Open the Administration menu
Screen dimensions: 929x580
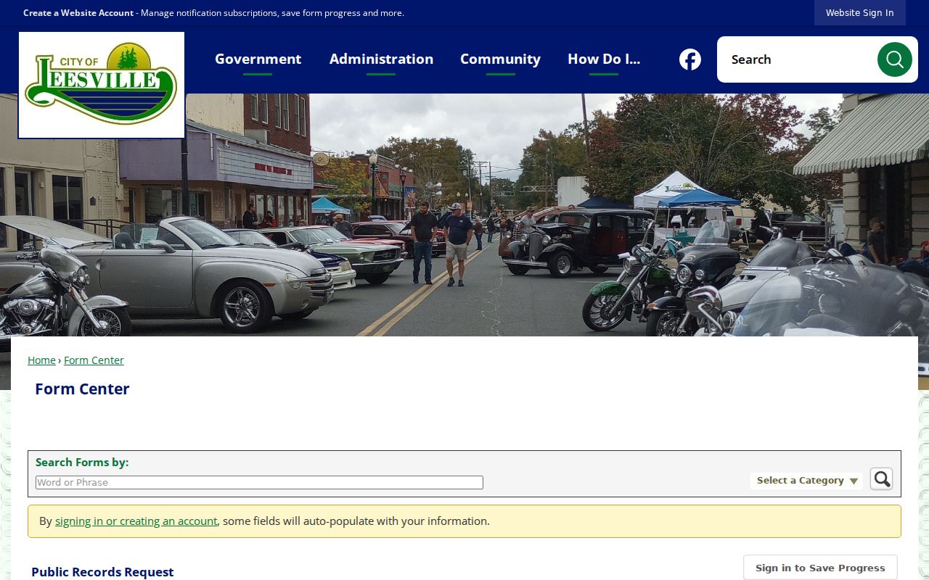pos(381,59)
